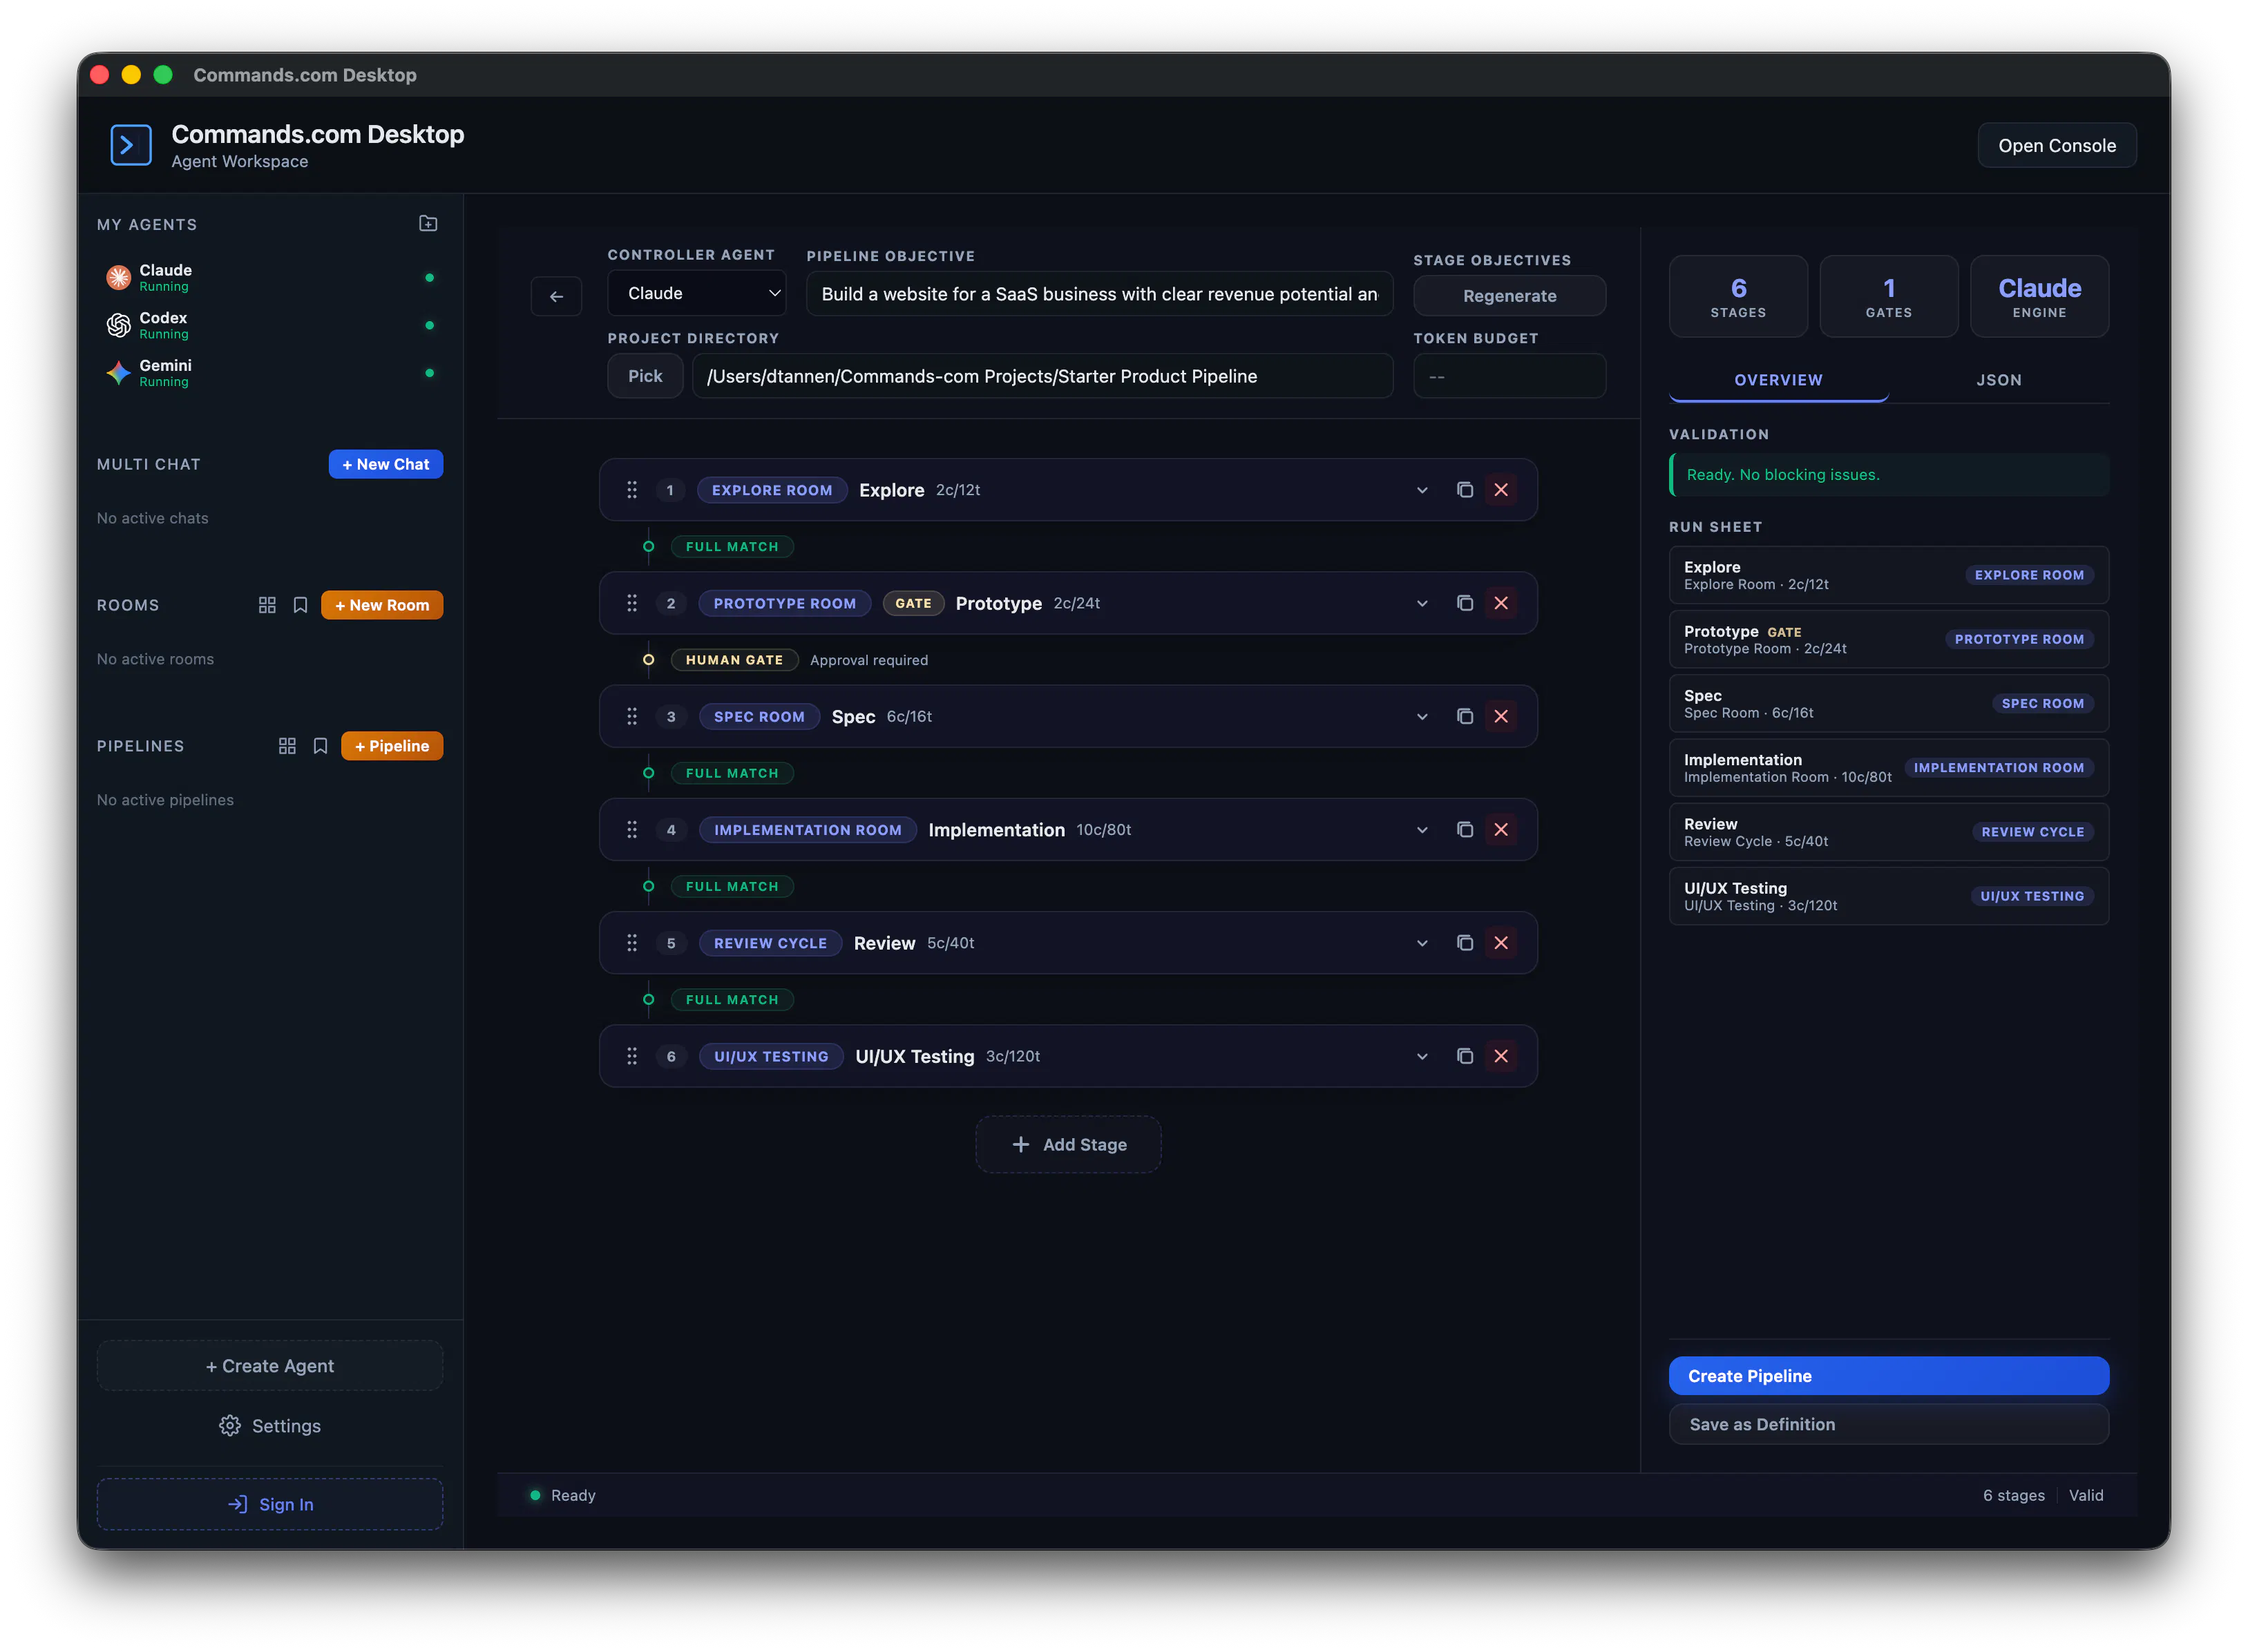The height and width of the screenshot is (1652, 2248).
Task: Select the UI/UX Testing run sheet entry
Action: (x=1889, y=896)
